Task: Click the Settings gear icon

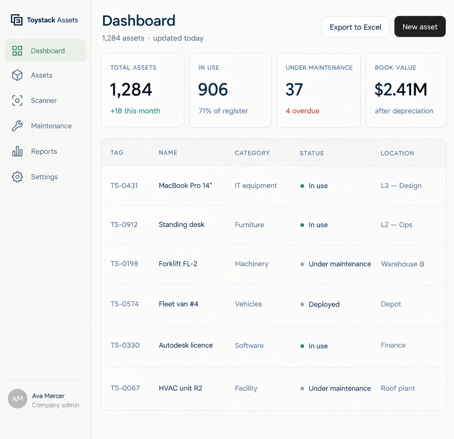Action: (x=17, y=177)
